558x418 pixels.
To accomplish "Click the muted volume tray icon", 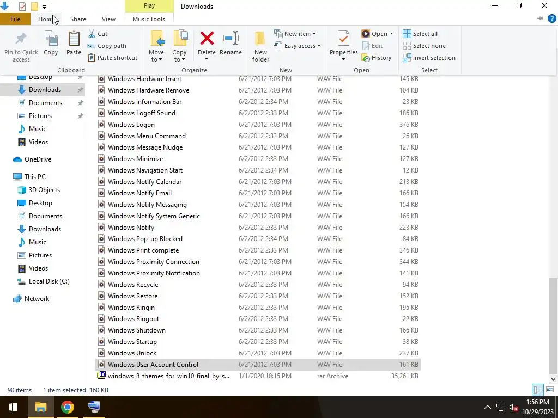I will point(513,407).
